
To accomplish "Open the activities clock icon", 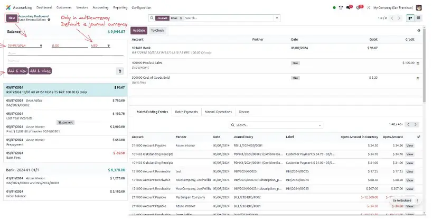I will [359, 7].
